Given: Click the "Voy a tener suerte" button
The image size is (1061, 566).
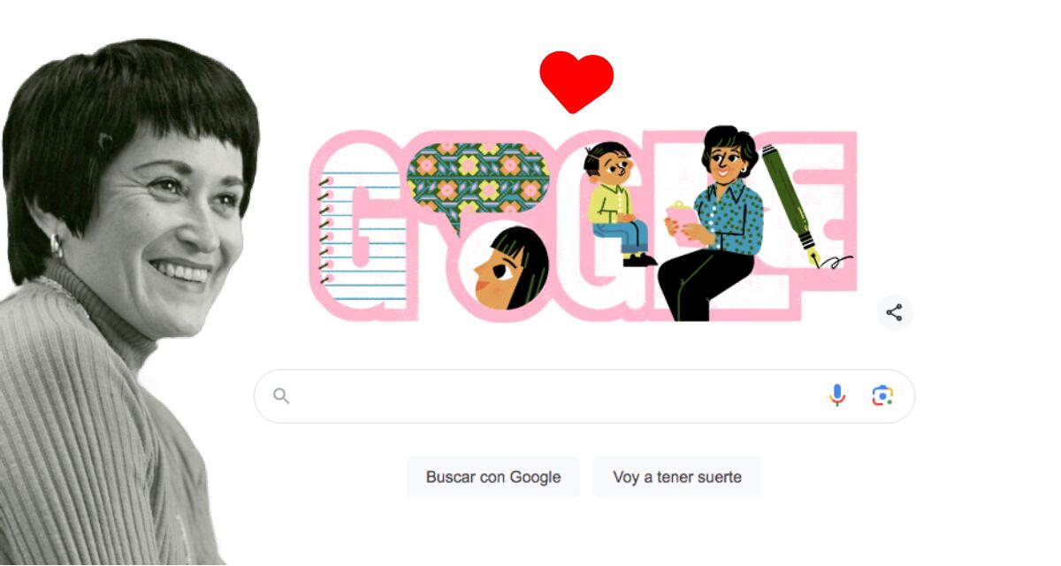Looking at the screenshot, I should (677, 477).
